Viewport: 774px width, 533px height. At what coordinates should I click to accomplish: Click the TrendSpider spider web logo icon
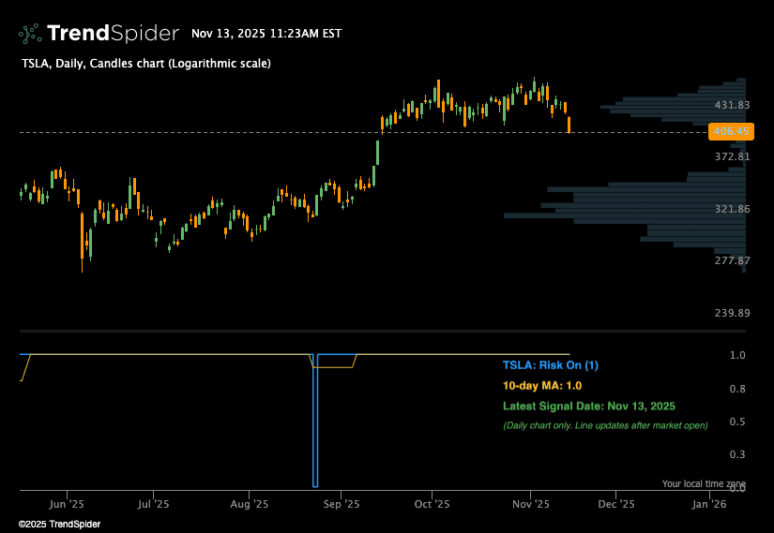point(30,34)
